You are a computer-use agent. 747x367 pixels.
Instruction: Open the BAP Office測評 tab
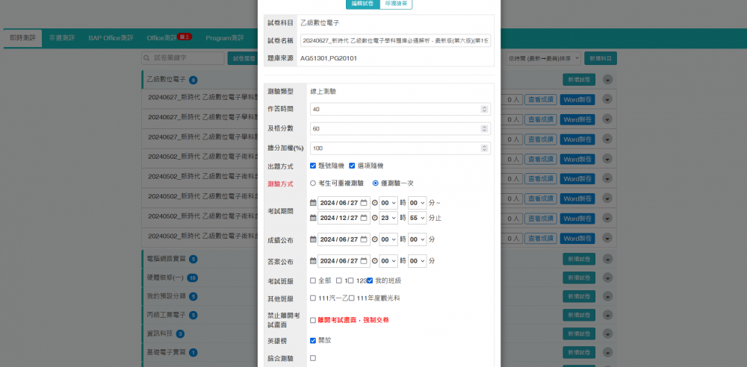pyautogui.click(x=111, y=37)
